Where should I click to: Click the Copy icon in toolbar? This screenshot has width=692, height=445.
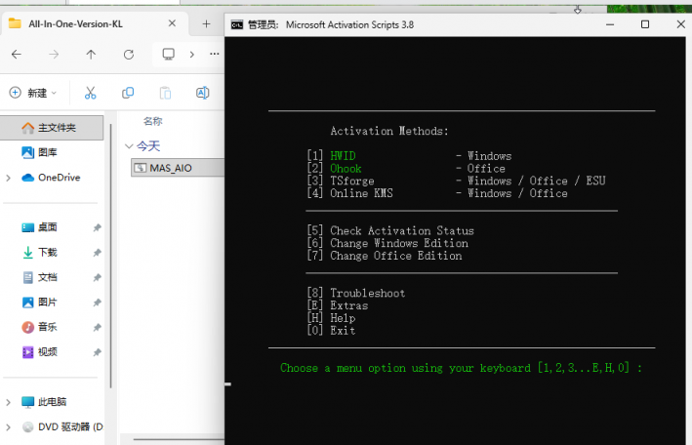(x=128, y=93)
